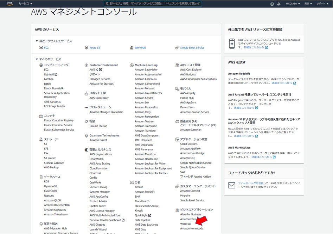Click the フィードバックを送信 link
Viewport: 333px width, 234px height.
click(x=251, y=183)
